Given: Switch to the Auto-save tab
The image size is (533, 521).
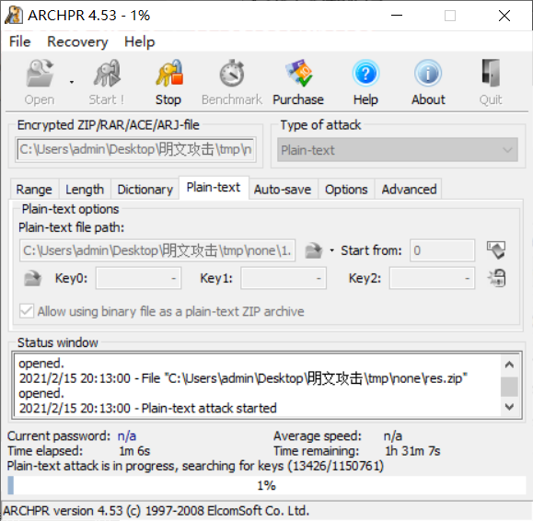Looking at the screenshot, I should click(x=283, y=190).
